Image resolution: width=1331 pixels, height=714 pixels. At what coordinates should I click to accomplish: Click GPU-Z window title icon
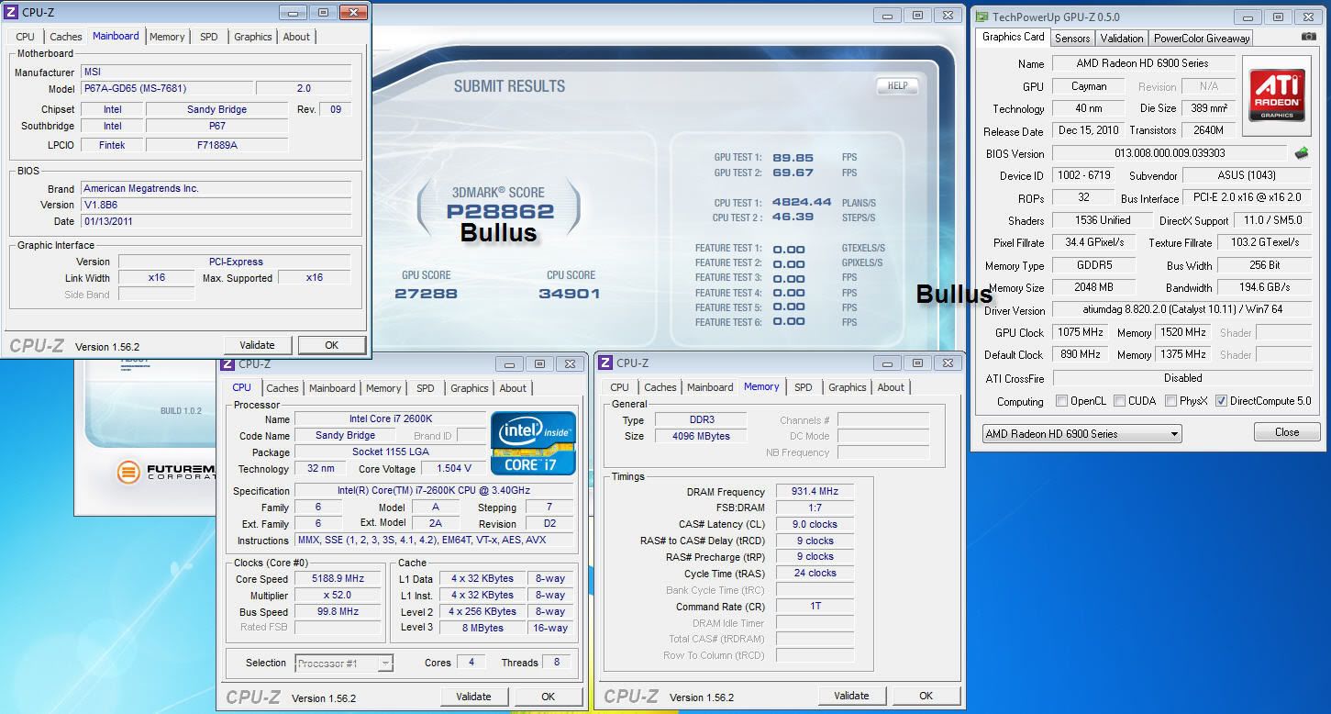tap(982, 17)
